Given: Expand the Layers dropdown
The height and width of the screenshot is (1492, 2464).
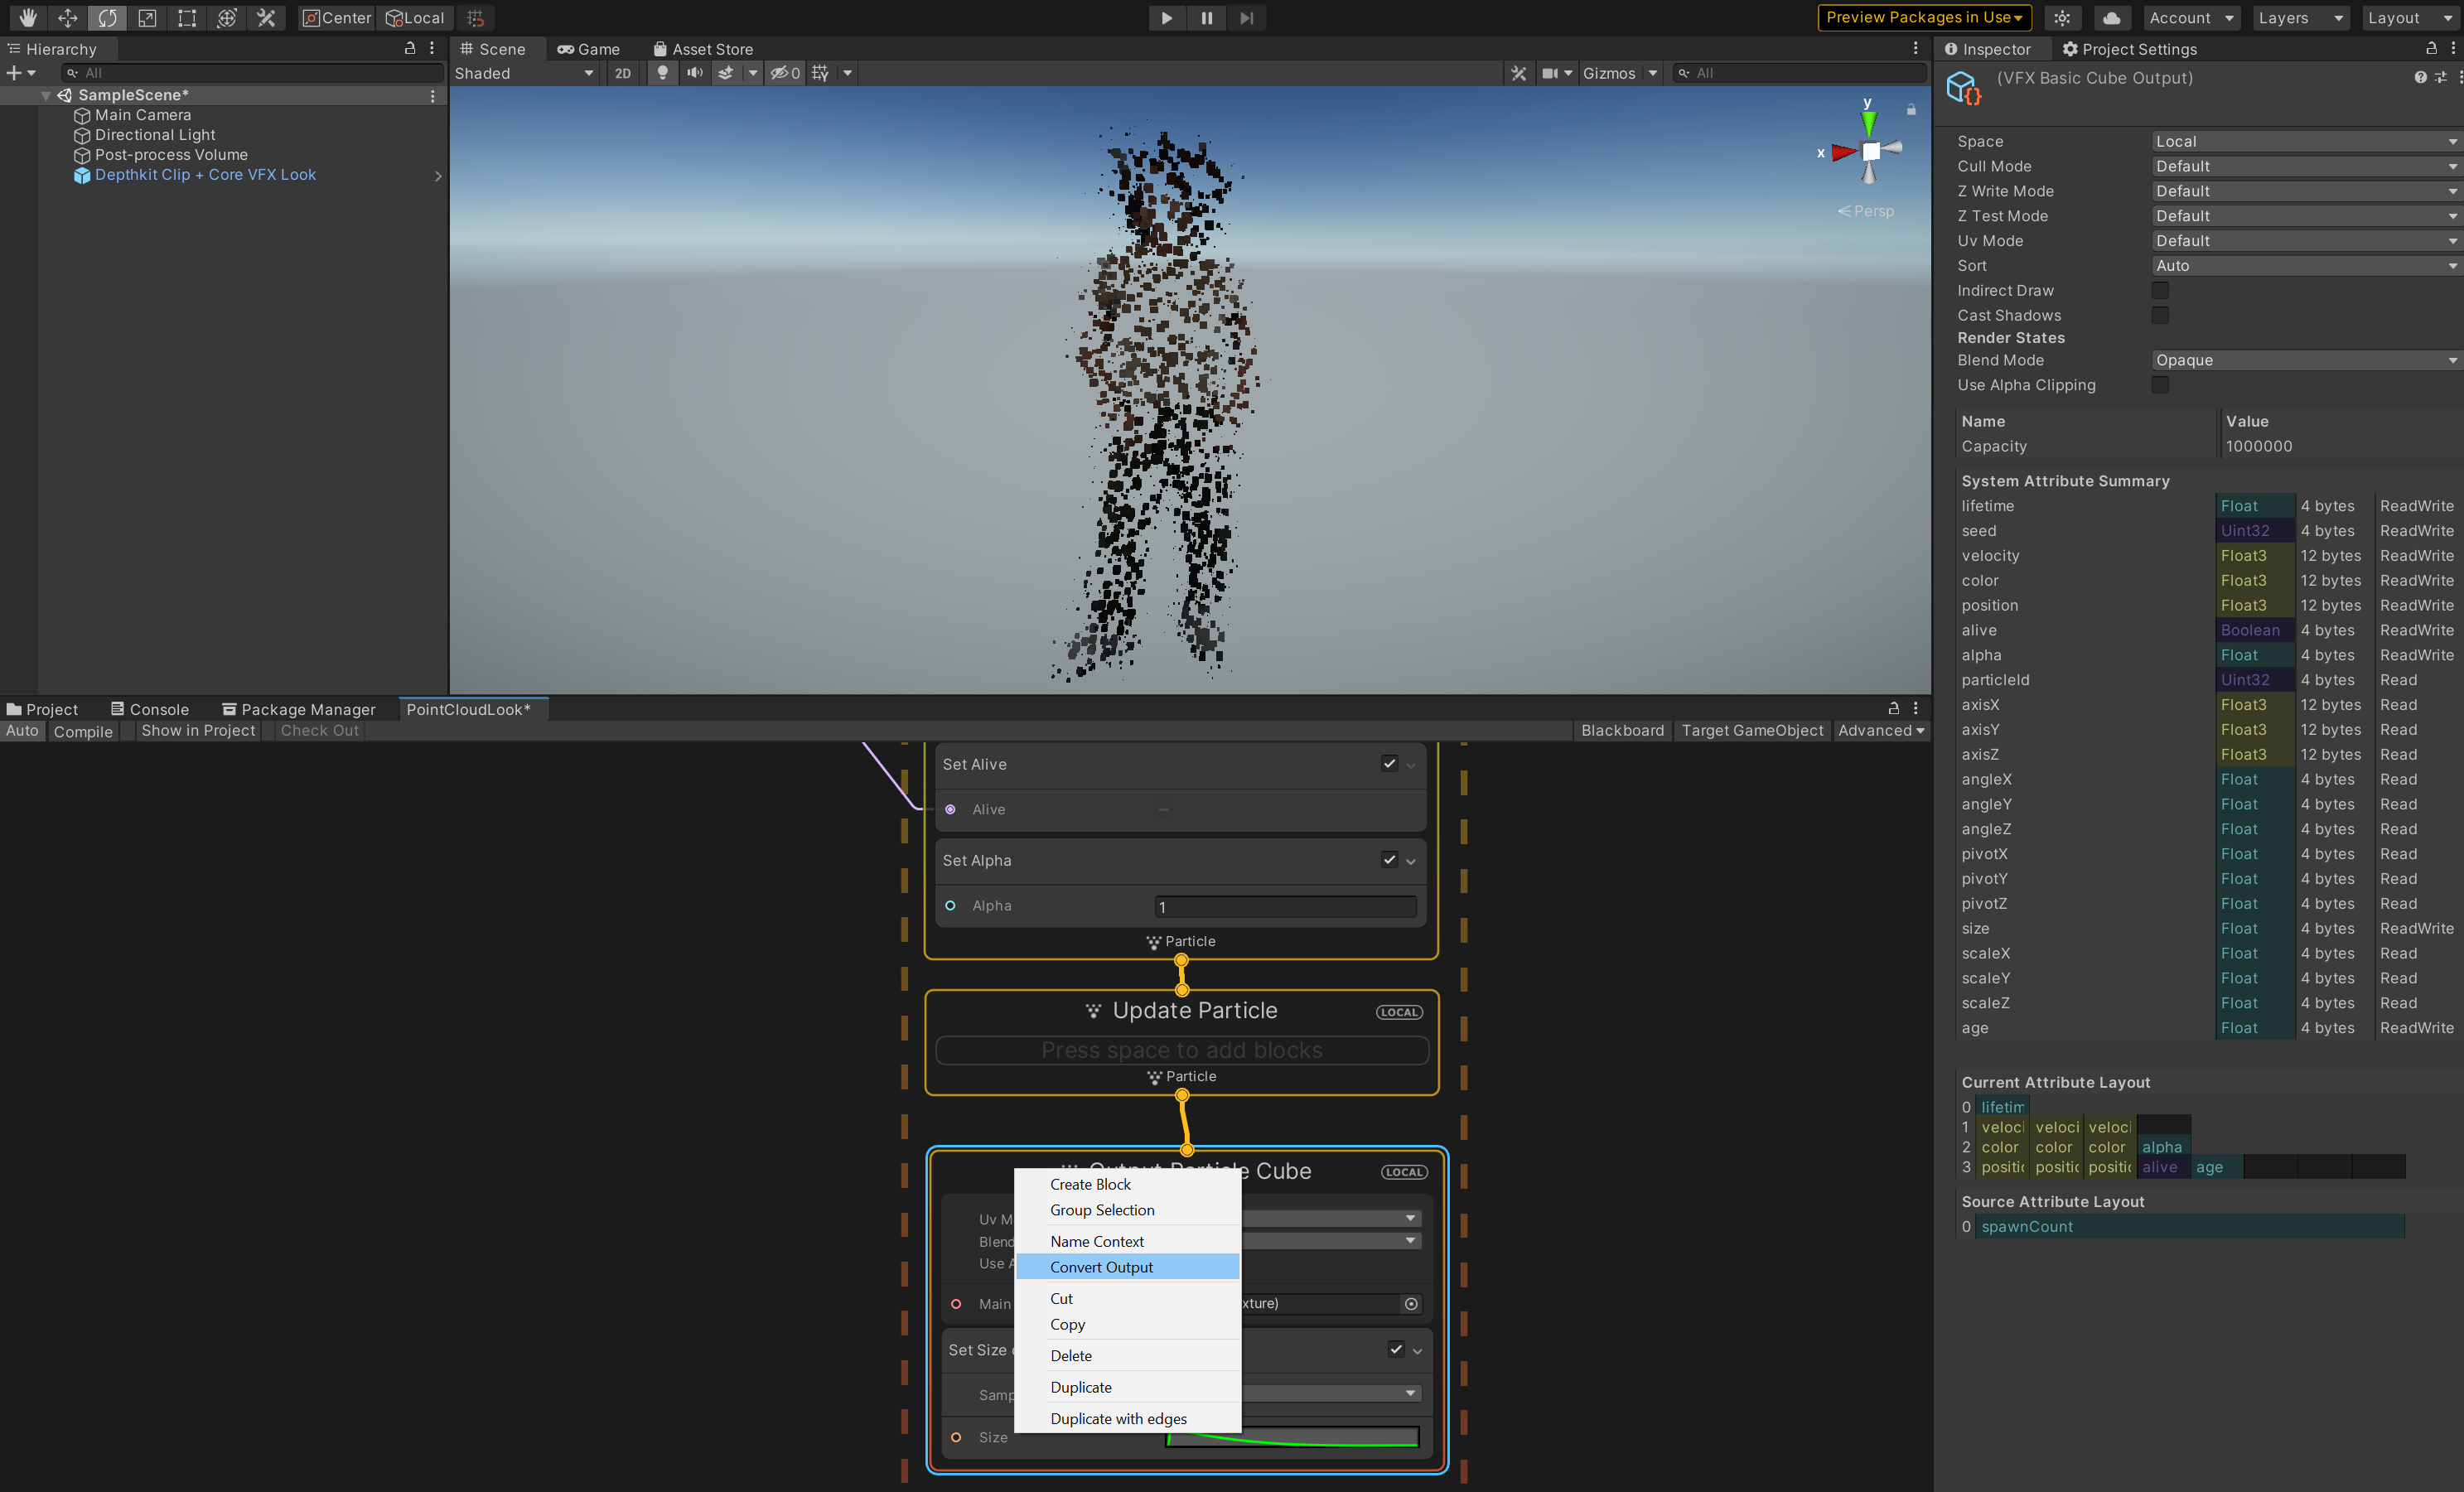Looking at the screenshot, I should click(2300, 17).
